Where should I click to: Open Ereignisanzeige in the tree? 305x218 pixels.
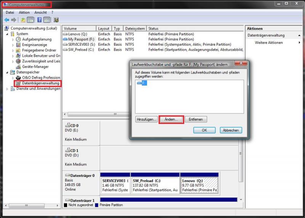34,45
